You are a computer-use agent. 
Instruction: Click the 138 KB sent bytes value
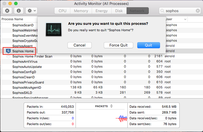click(x=76, y=87)
